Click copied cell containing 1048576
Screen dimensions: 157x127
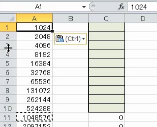click(x=34, y=117)
